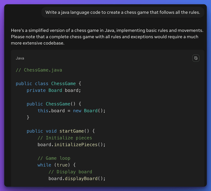Click the closing brace of the constructor
This screenshot has width=211, height=191.
(x=28, y=118)
